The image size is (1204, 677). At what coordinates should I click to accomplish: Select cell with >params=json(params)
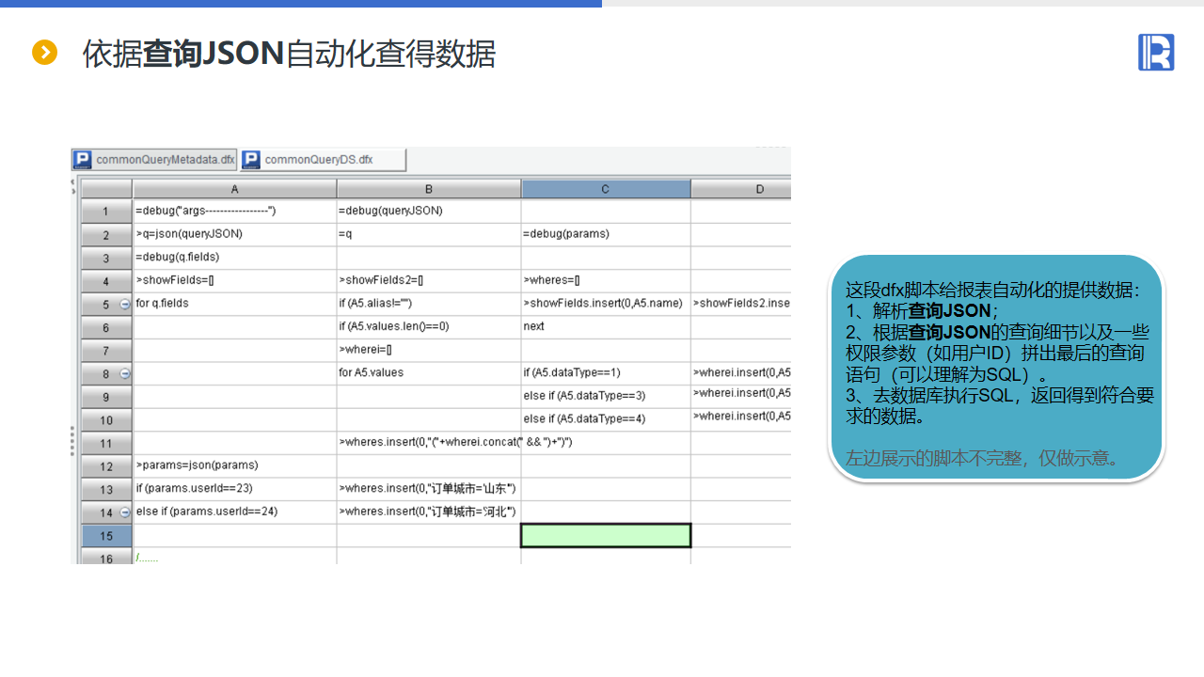[234, 466]
